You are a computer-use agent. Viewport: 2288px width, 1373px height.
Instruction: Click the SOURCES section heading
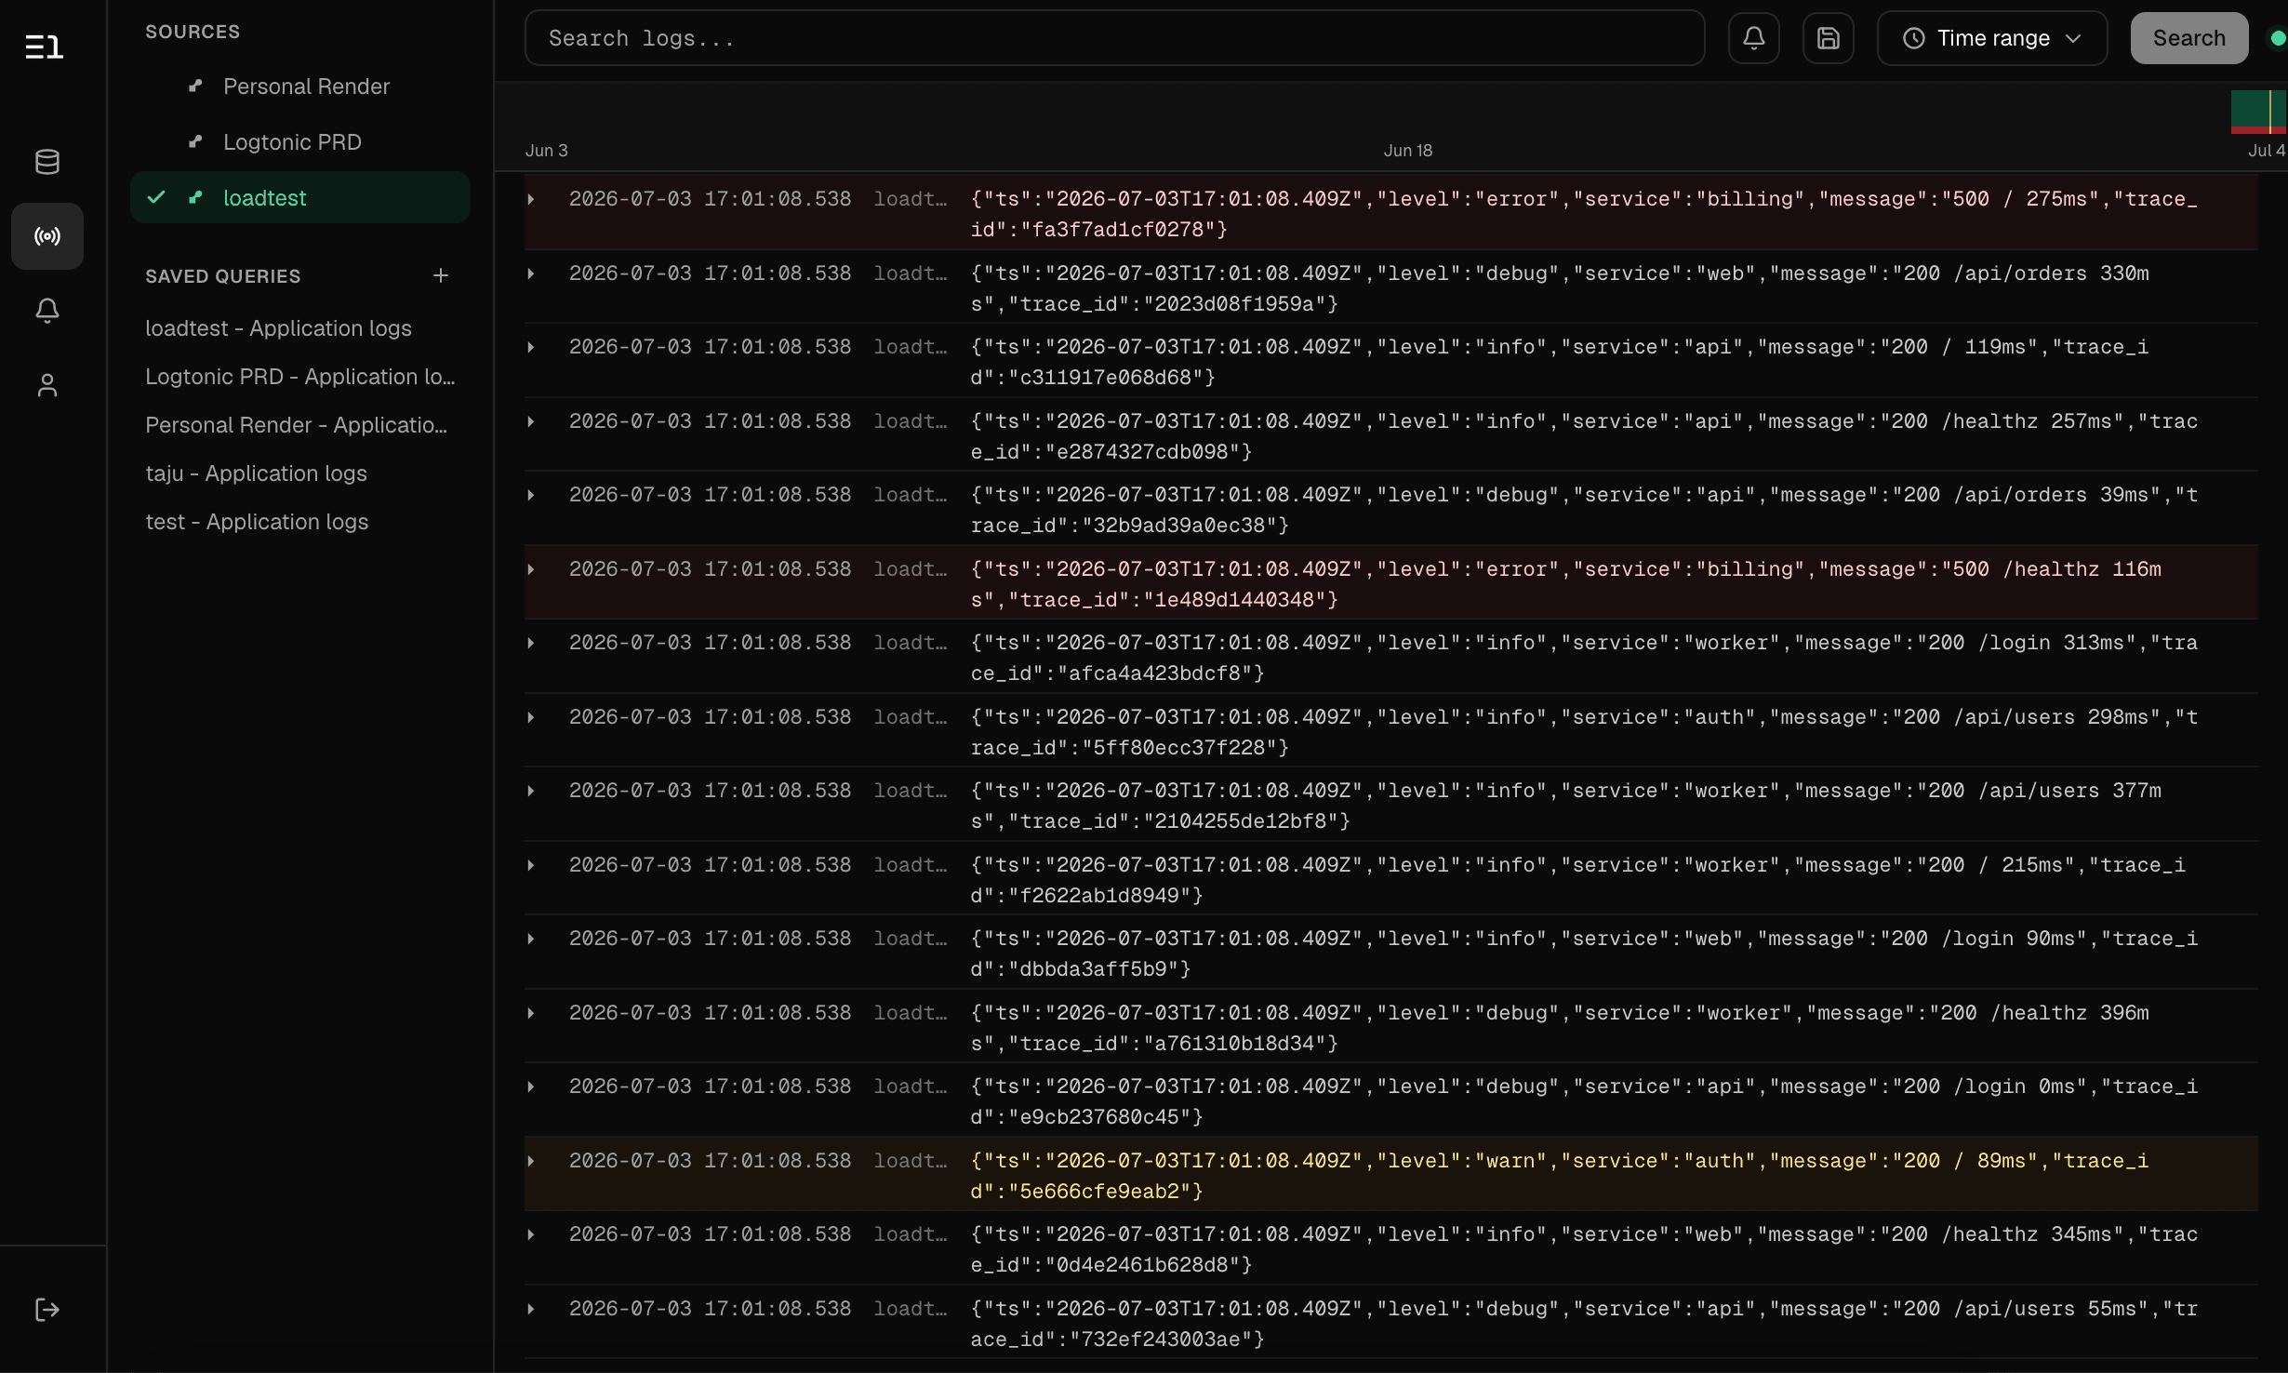click(x=193, y=32)
